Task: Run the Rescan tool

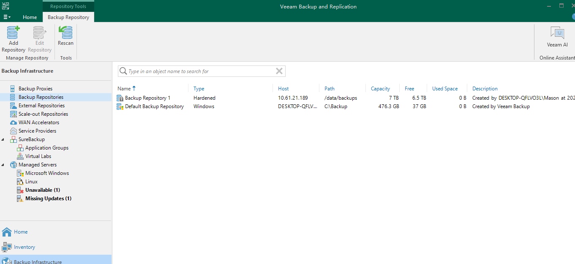Action: [65, 36]
